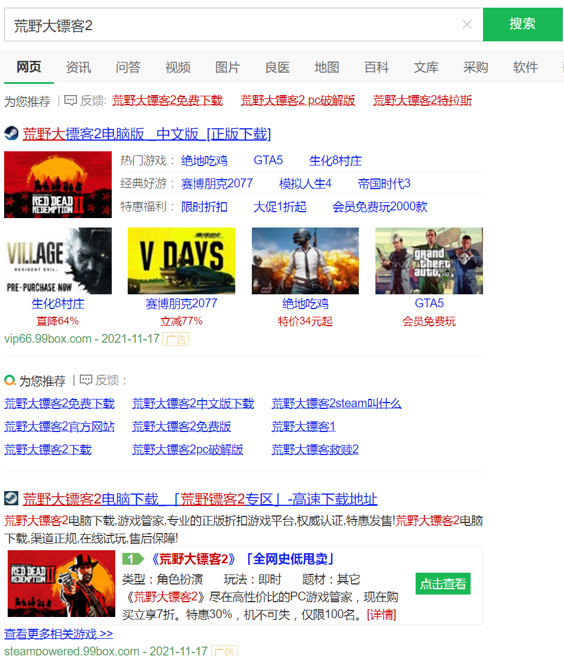Open related search 荒野大镖客2官方网站
This screenshot has height=656, width=564.
[59, 427]
